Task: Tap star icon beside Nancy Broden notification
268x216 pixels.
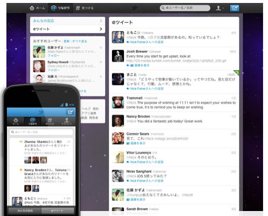Action: (x=21, y=170)
